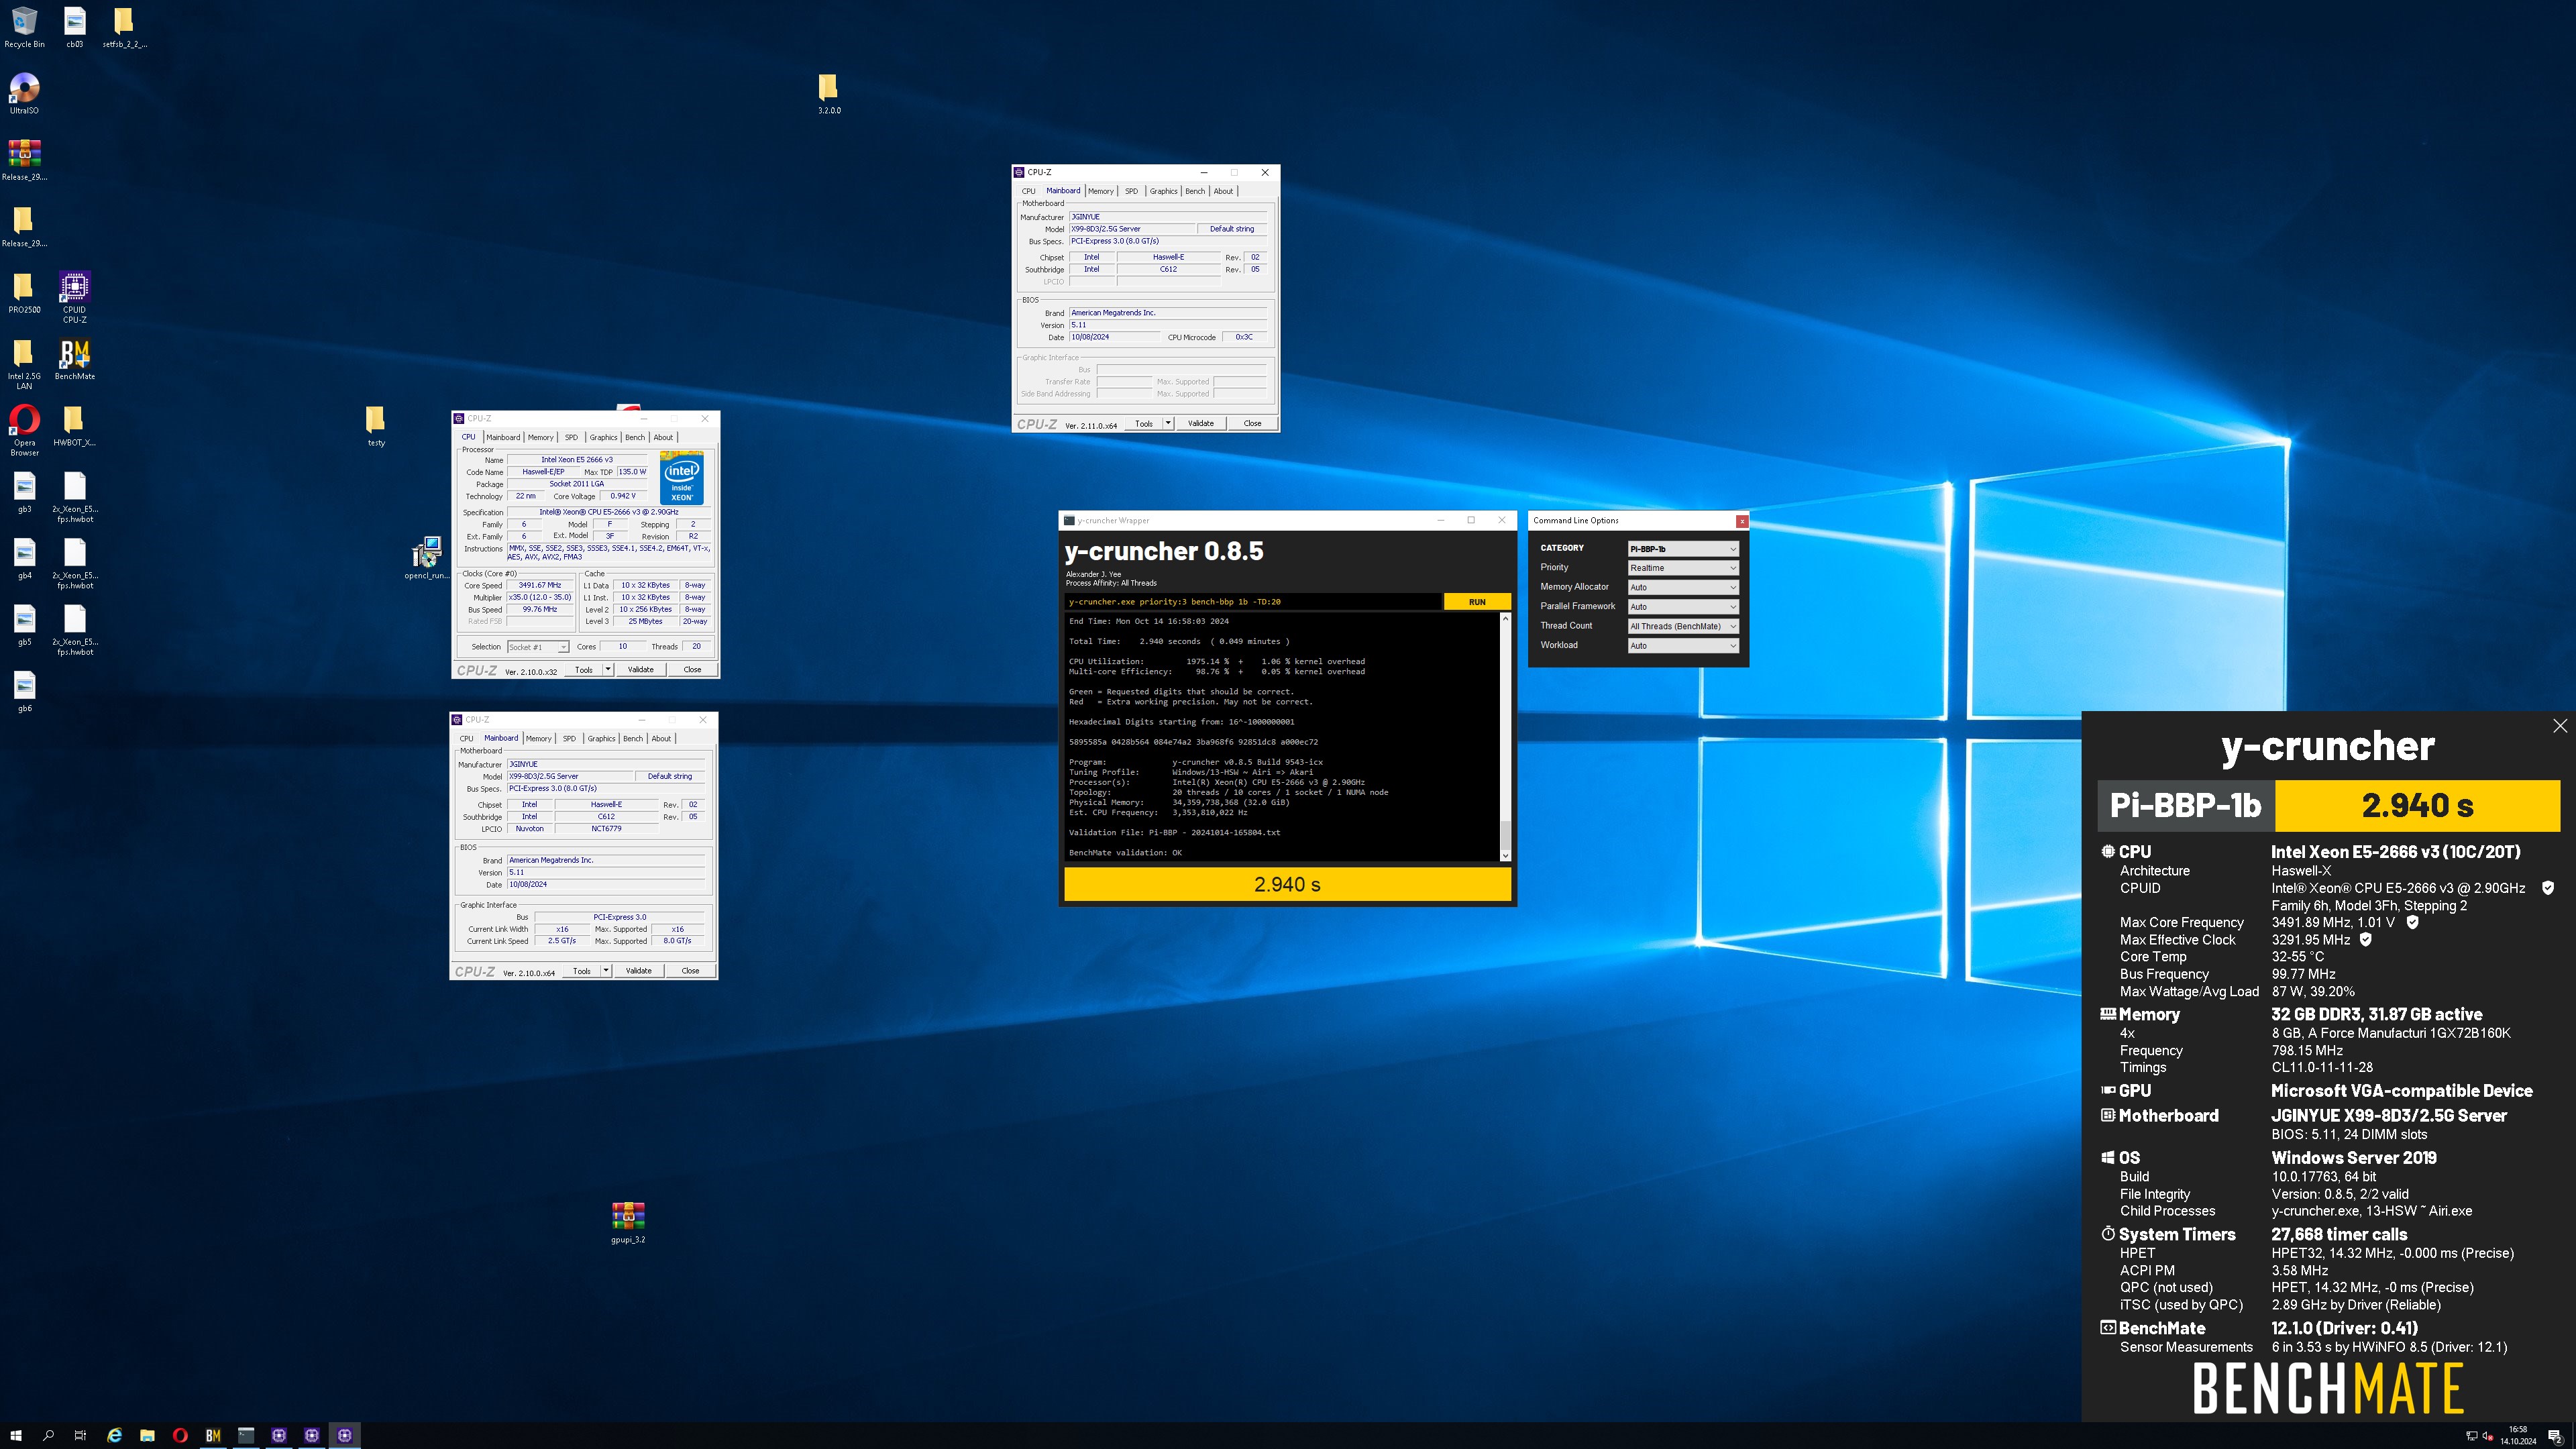Screen dimensions: 2576x1449
Task: Open the 3.2.0.0 folder on desktop
Action: pyautogui.click(x=828, y=93)
